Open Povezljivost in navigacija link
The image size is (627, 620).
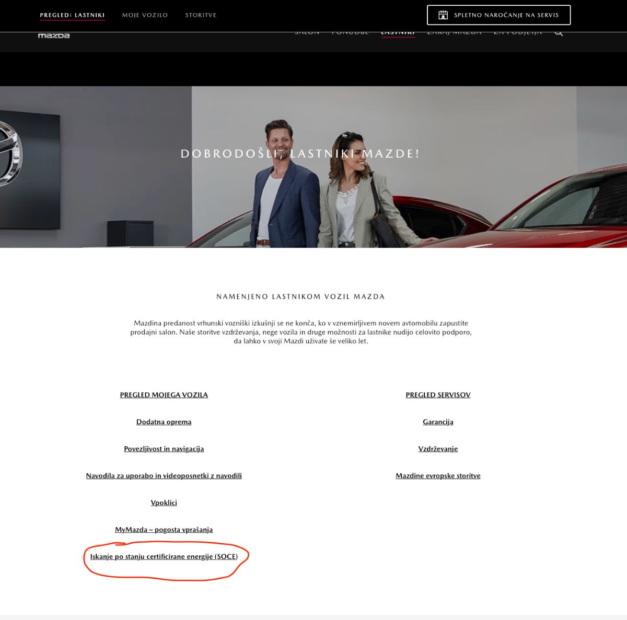[x=164, y=449]
